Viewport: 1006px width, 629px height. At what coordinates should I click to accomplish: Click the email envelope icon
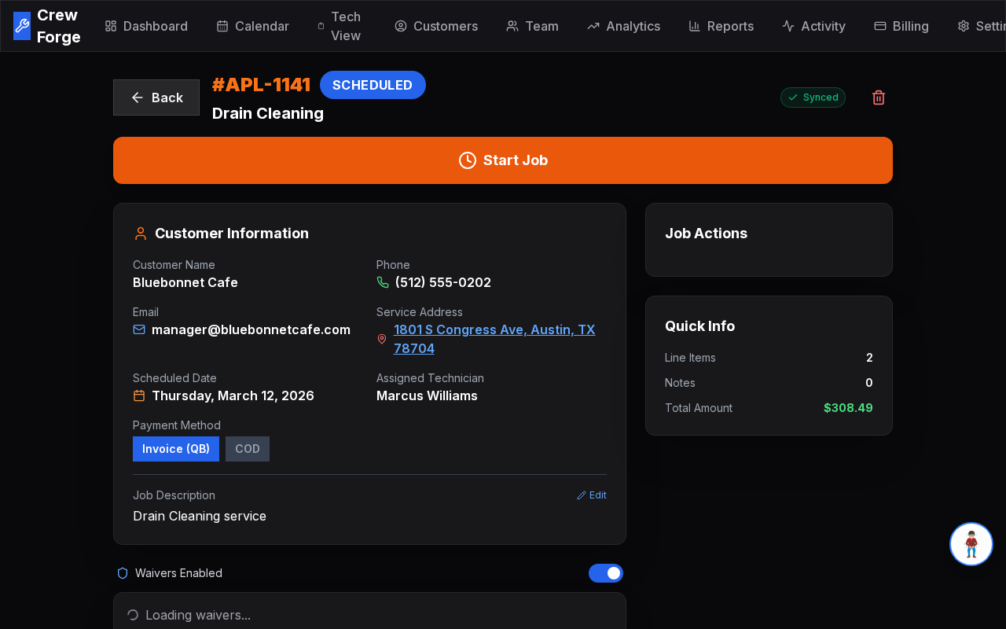(139, 329)
